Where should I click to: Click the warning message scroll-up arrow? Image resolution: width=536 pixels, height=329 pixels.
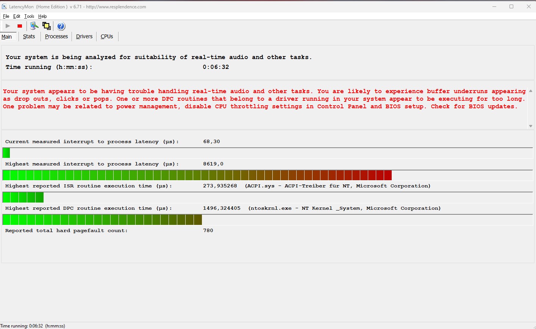530,91
